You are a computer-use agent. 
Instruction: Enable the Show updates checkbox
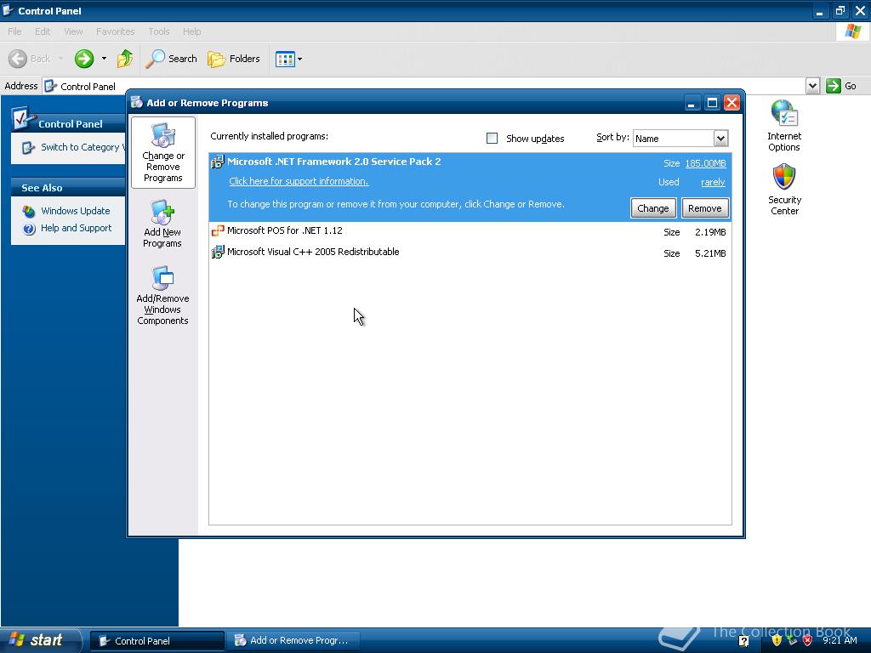point(492,139)
